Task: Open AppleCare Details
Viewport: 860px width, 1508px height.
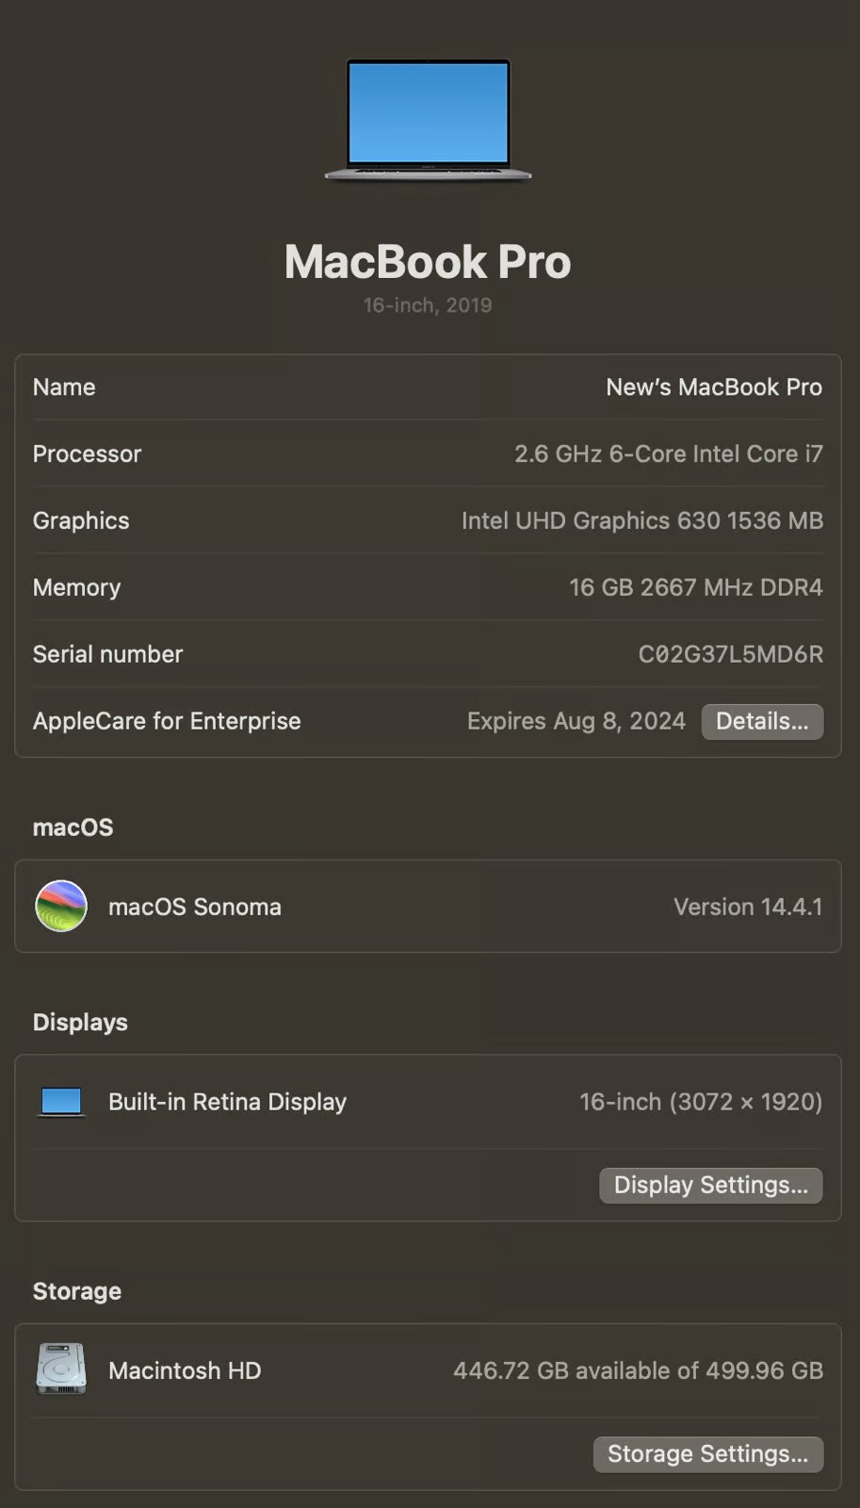Action: point(762,721)
